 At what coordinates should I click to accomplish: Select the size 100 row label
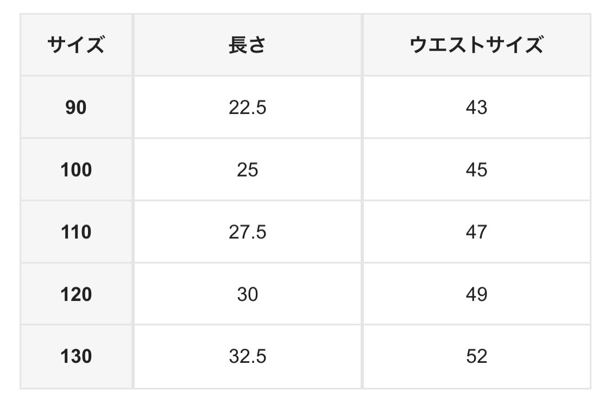76,170
